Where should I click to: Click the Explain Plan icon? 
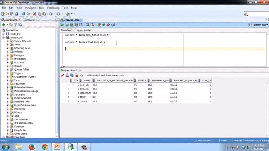(x=71, y=25)
